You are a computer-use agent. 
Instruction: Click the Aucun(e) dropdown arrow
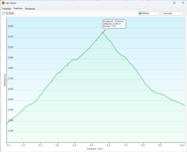coord(183,13)
